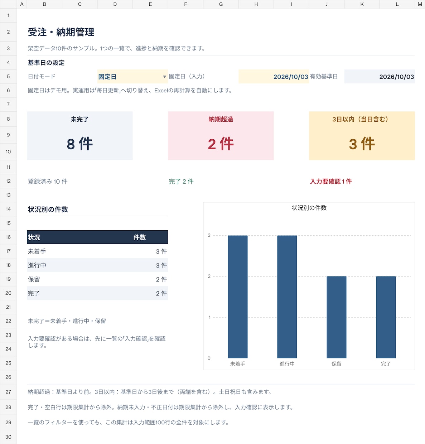Click the note starting 入力要確認がある場合は
Viewport: 425px width, 444px height.
tap(97, 342)
